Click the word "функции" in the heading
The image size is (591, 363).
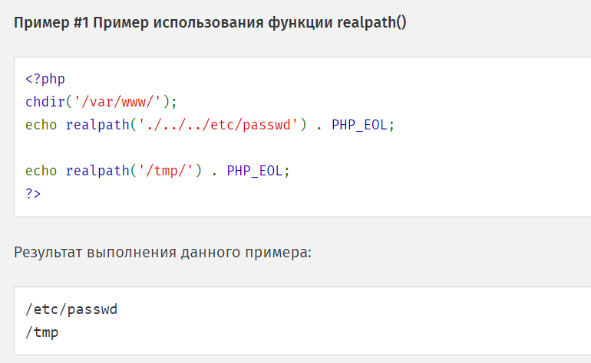tap(301, 21)
